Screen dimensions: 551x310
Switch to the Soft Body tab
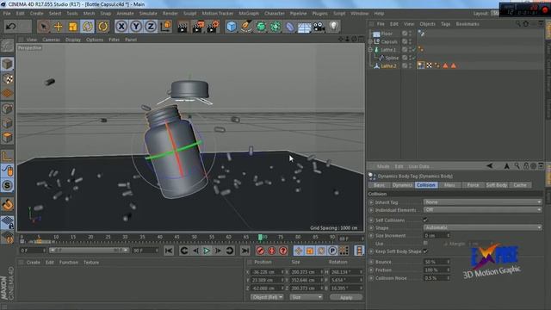click(x=497, y=185)
